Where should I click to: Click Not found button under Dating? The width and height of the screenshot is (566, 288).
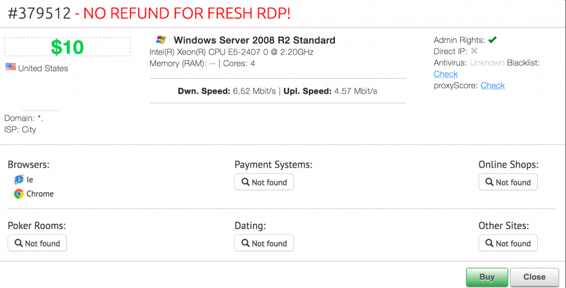pos(264,243)
